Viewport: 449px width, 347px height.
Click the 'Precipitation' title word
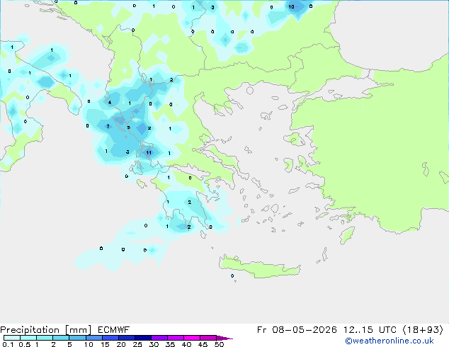click(x=30, y=330)
